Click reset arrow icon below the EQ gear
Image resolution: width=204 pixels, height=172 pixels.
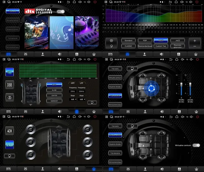[x=111, y=46]
